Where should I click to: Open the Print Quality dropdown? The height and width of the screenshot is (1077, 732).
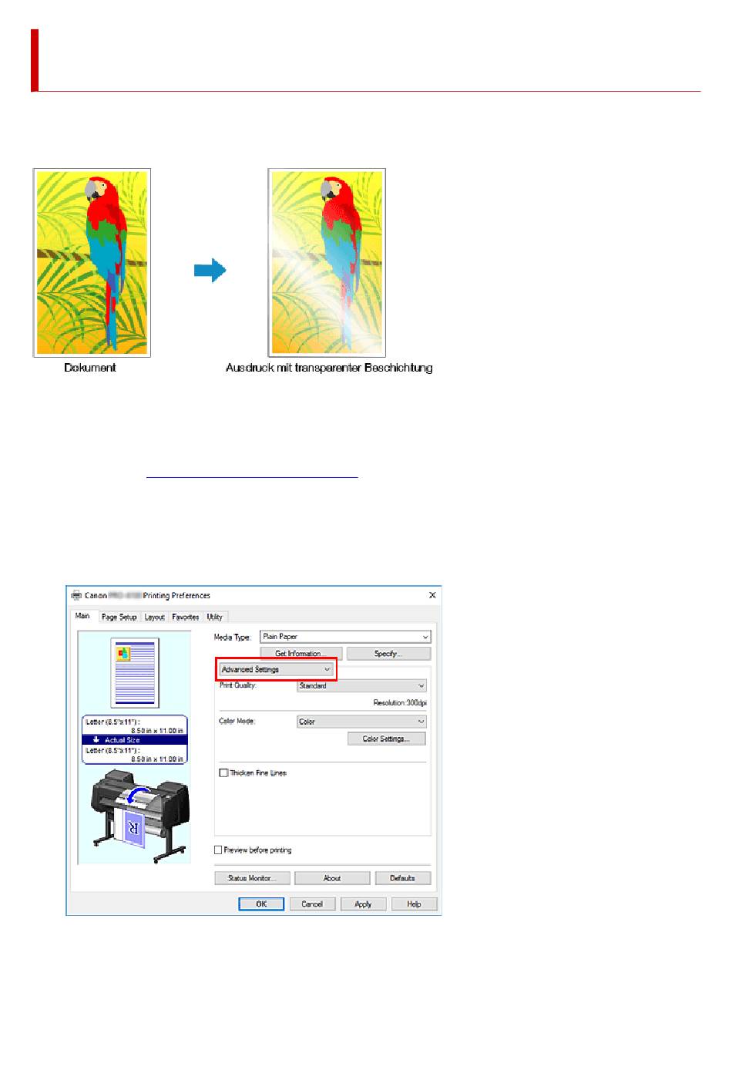click(361, 685)
